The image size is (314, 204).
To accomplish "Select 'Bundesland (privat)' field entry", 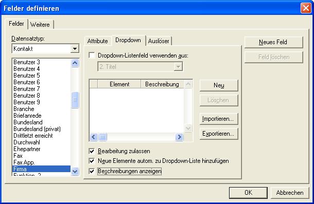I will (41, 129).
